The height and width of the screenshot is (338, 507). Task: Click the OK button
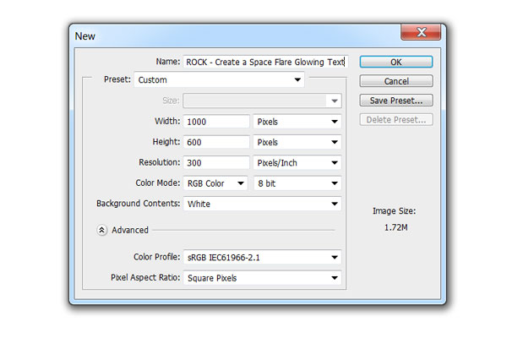[396, 62]
